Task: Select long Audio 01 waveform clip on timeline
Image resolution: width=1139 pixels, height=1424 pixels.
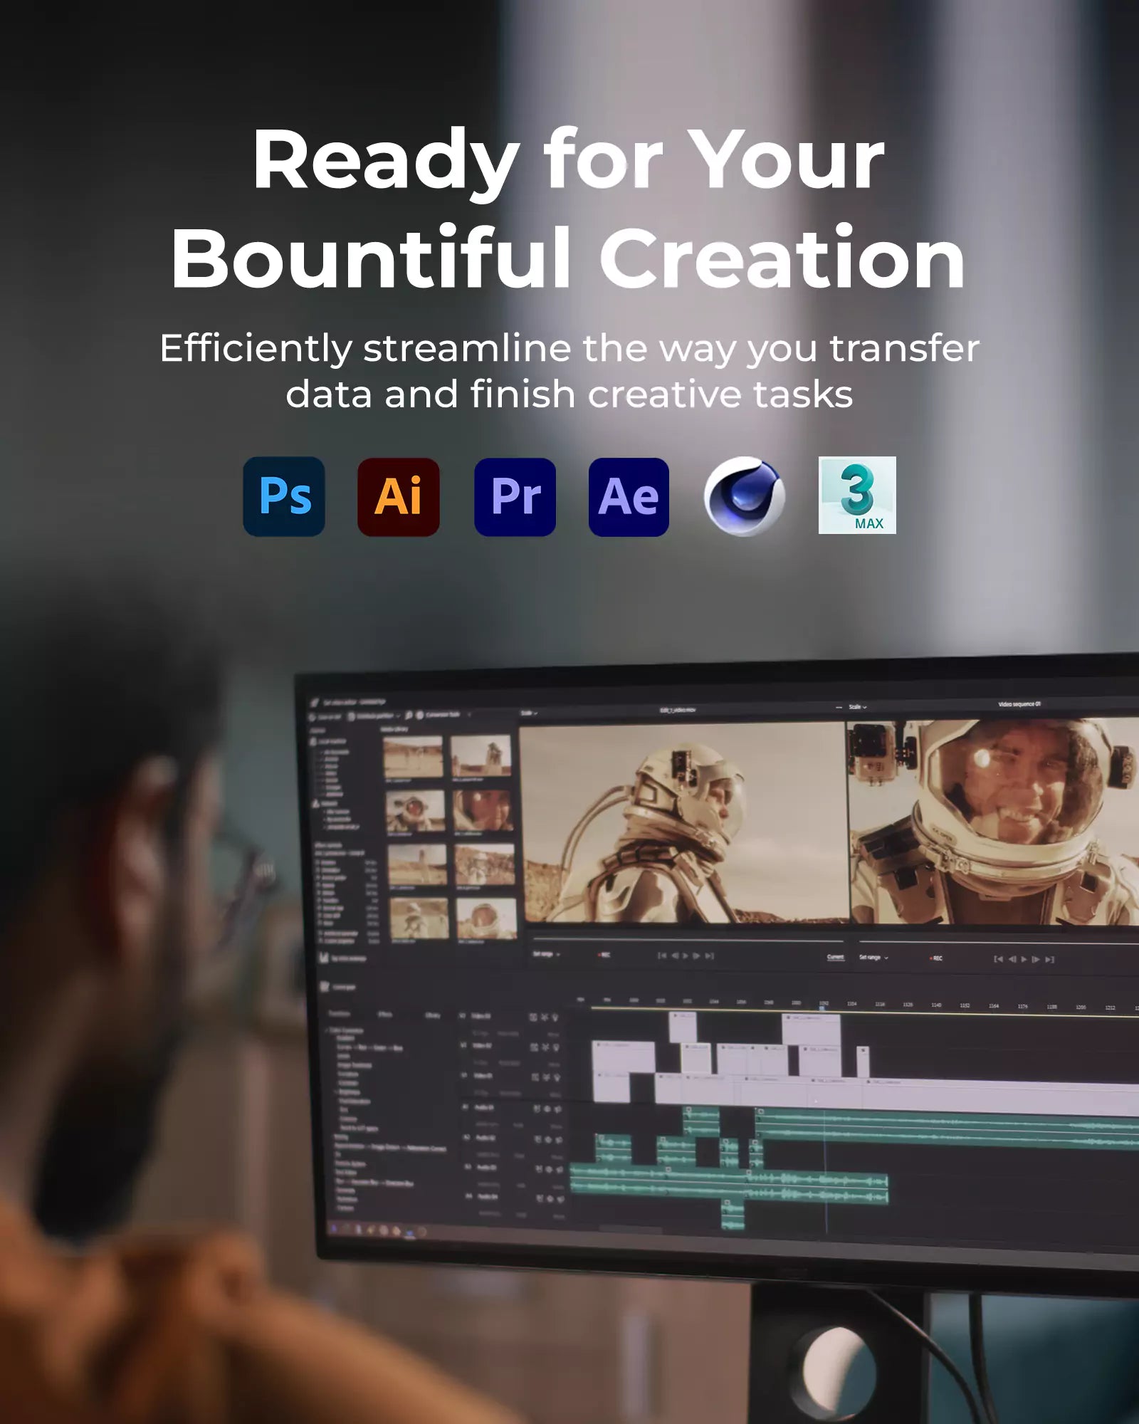Action: pyautogui.click(x=947, y=1129)
